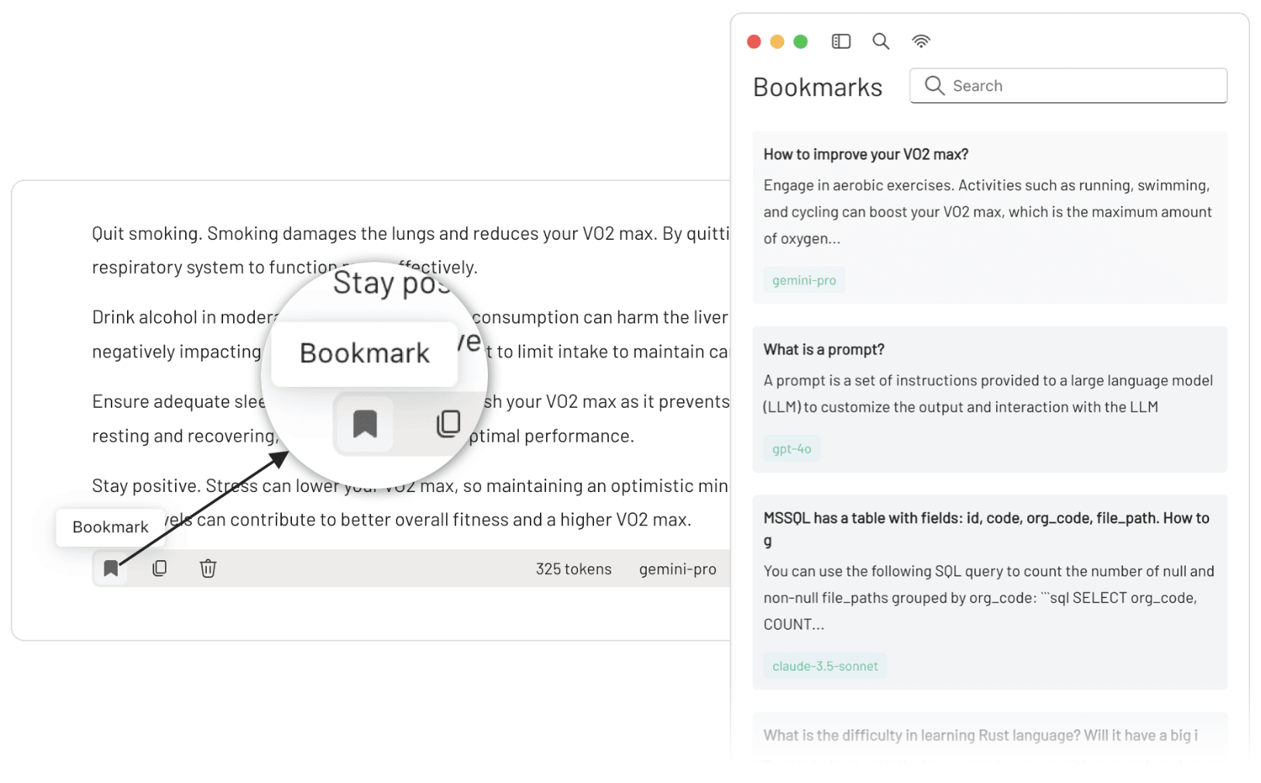This screenshot has height=783, width=1261.
Task: Click the copy icon inside the magnified circle
Action: [x=449, y=424]
